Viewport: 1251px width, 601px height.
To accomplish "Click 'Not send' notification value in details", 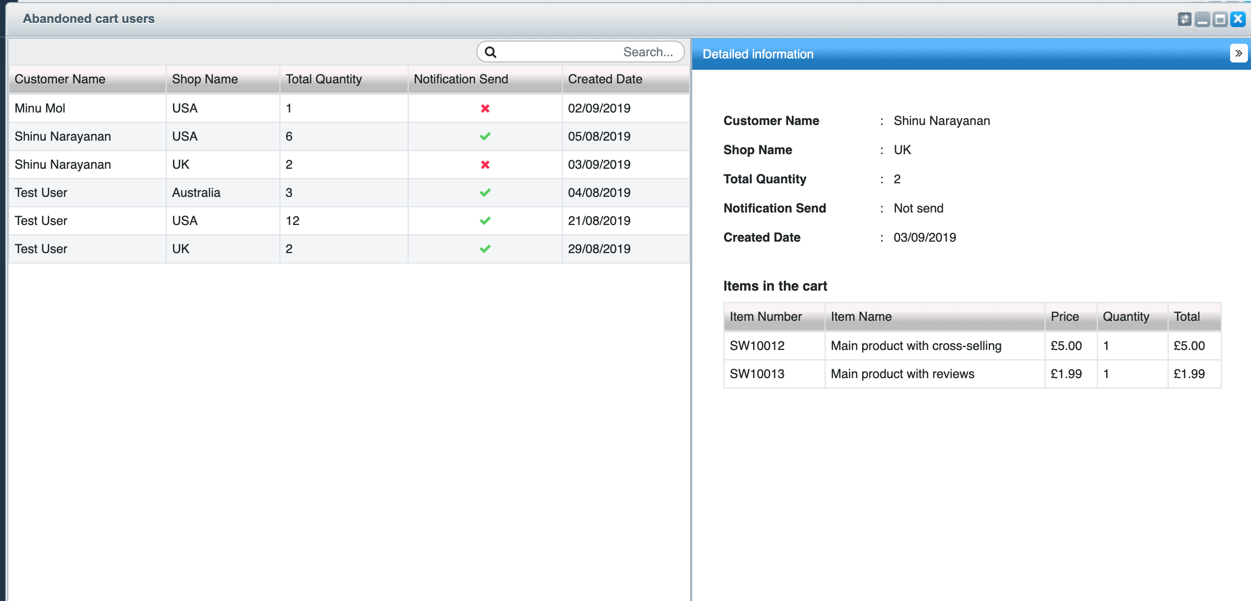I will (x=918, y=208).
